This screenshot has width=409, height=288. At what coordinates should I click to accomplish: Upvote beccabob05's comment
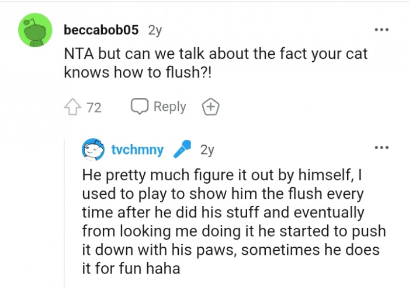pos(72,107)
